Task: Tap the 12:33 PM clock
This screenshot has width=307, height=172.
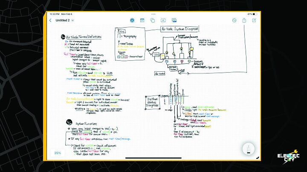Action: [55, 14]
